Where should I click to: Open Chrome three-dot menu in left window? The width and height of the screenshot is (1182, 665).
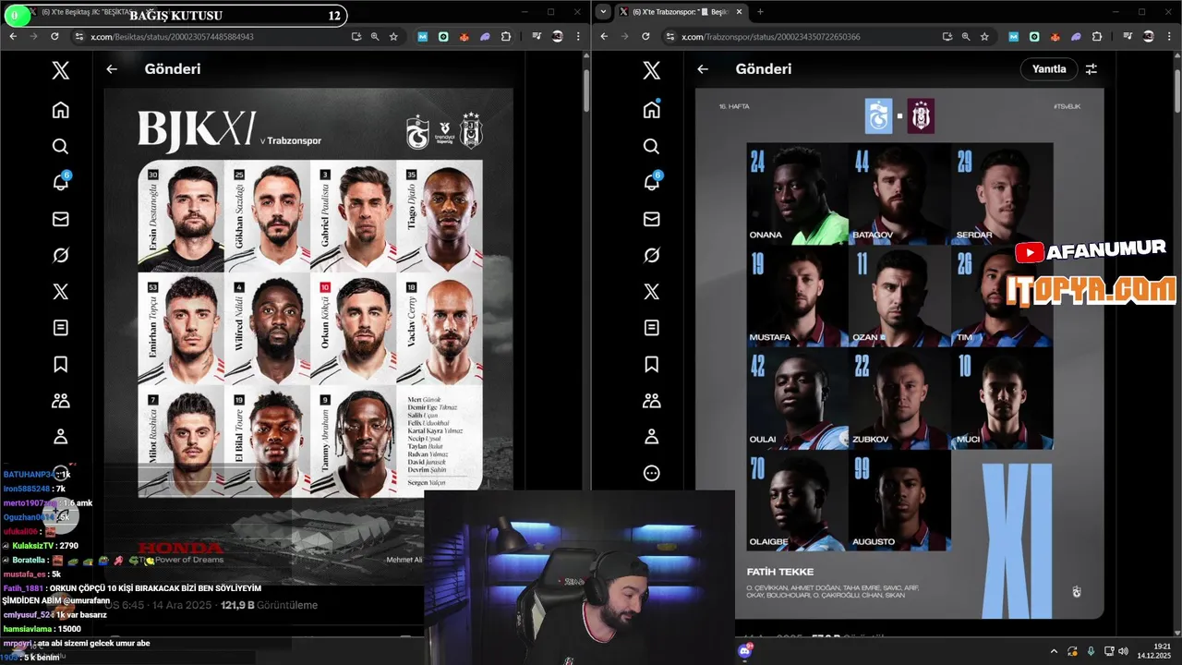(x=577, y=36)
